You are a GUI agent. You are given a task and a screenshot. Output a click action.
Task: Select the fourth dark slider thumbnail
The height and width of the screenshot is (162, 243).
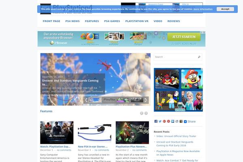pos(137,100)
